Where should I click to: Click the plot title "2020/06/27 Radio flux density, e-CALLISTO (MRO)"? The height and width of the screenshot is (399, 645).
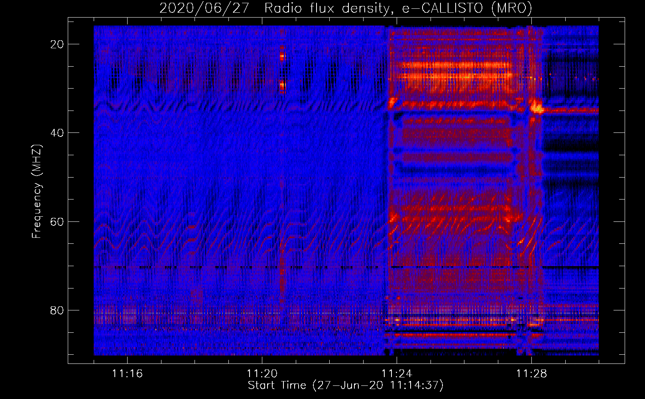(x=346, y=8)
